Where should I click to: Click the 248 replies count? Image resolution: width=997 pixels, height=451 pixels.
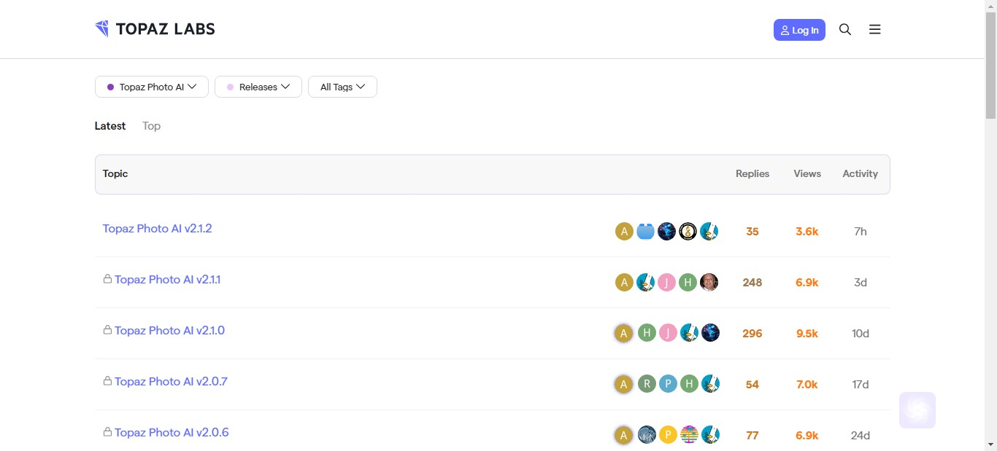(752, 283)
